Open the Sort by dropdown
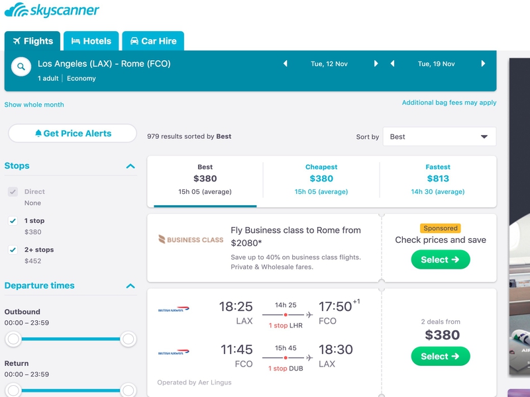The width and height of the screenshot is (530, 397). point(439,137)
